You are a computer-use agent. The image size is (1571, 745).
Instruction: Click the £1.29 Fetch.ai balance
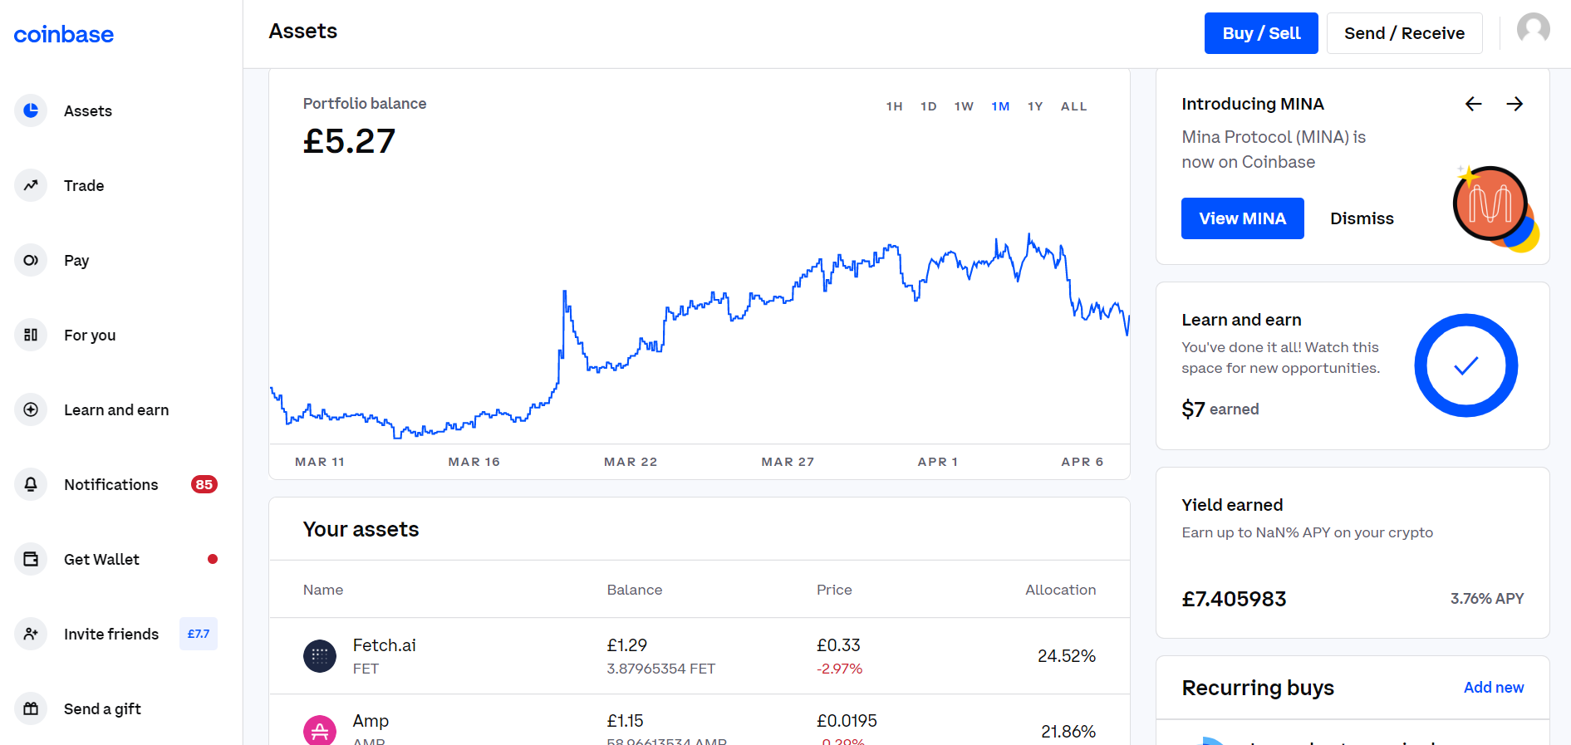[627, 645]
